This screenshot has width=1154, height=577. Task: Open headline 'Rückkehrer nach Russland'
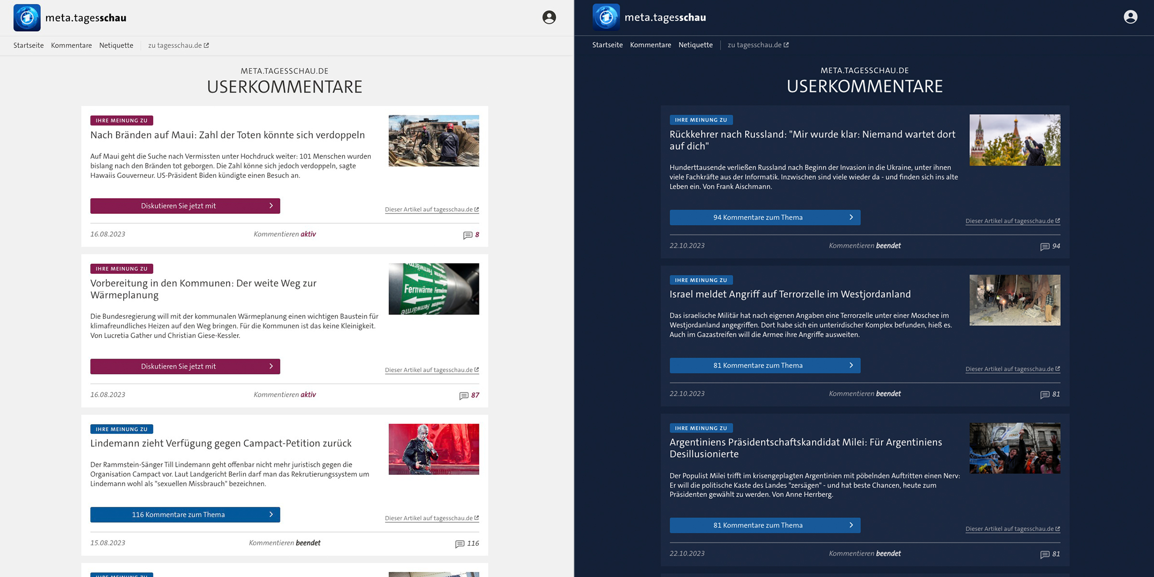pyautogui.click(x=813, y=140)
